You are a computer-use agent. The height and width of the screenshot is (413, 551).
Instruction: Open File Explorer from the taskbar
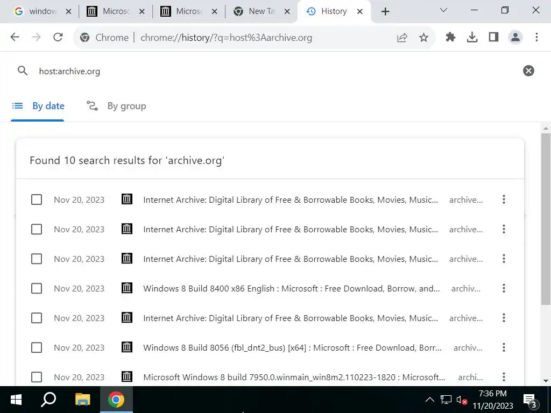(82, 400)
